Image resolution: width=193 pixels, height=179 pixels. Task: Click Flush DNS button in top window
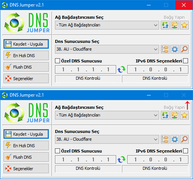click(26, 67)
